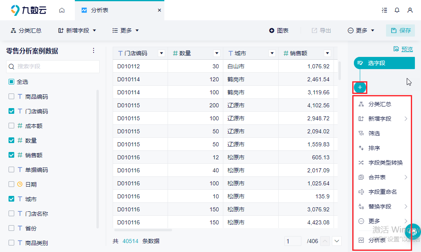Click the table vertical scrollbar
Screen dimensions: 421x252
[x=339, y=71]
